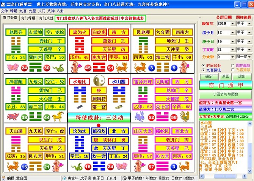Viewport: 254px width, 181px height.
Task: Click the 廿四节气与局数 button
Action: tap(226, 94)
